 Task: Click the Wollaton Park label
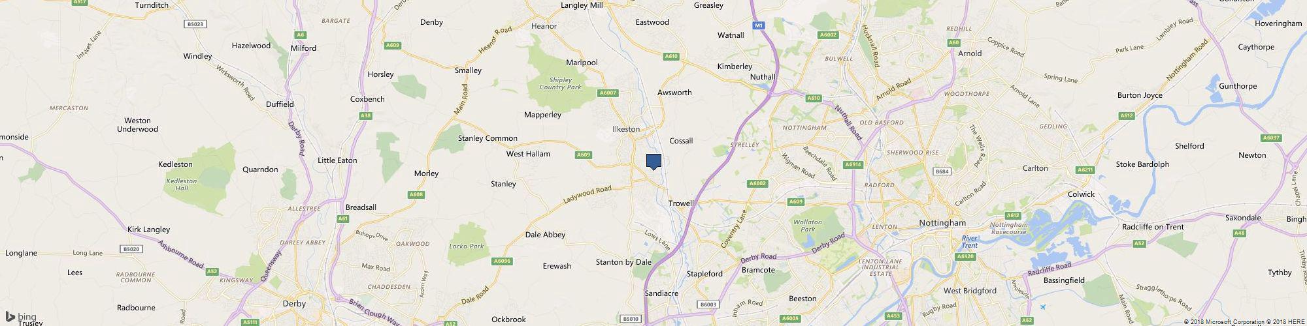coord(807,226)
